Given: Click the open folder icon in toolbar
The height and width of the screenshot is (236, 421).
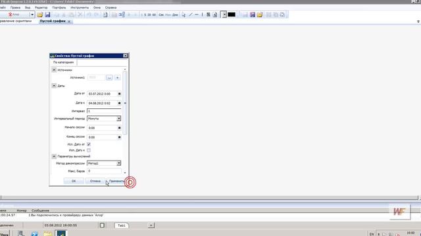Looking at the screenshot, I should [x=40, y=14].
